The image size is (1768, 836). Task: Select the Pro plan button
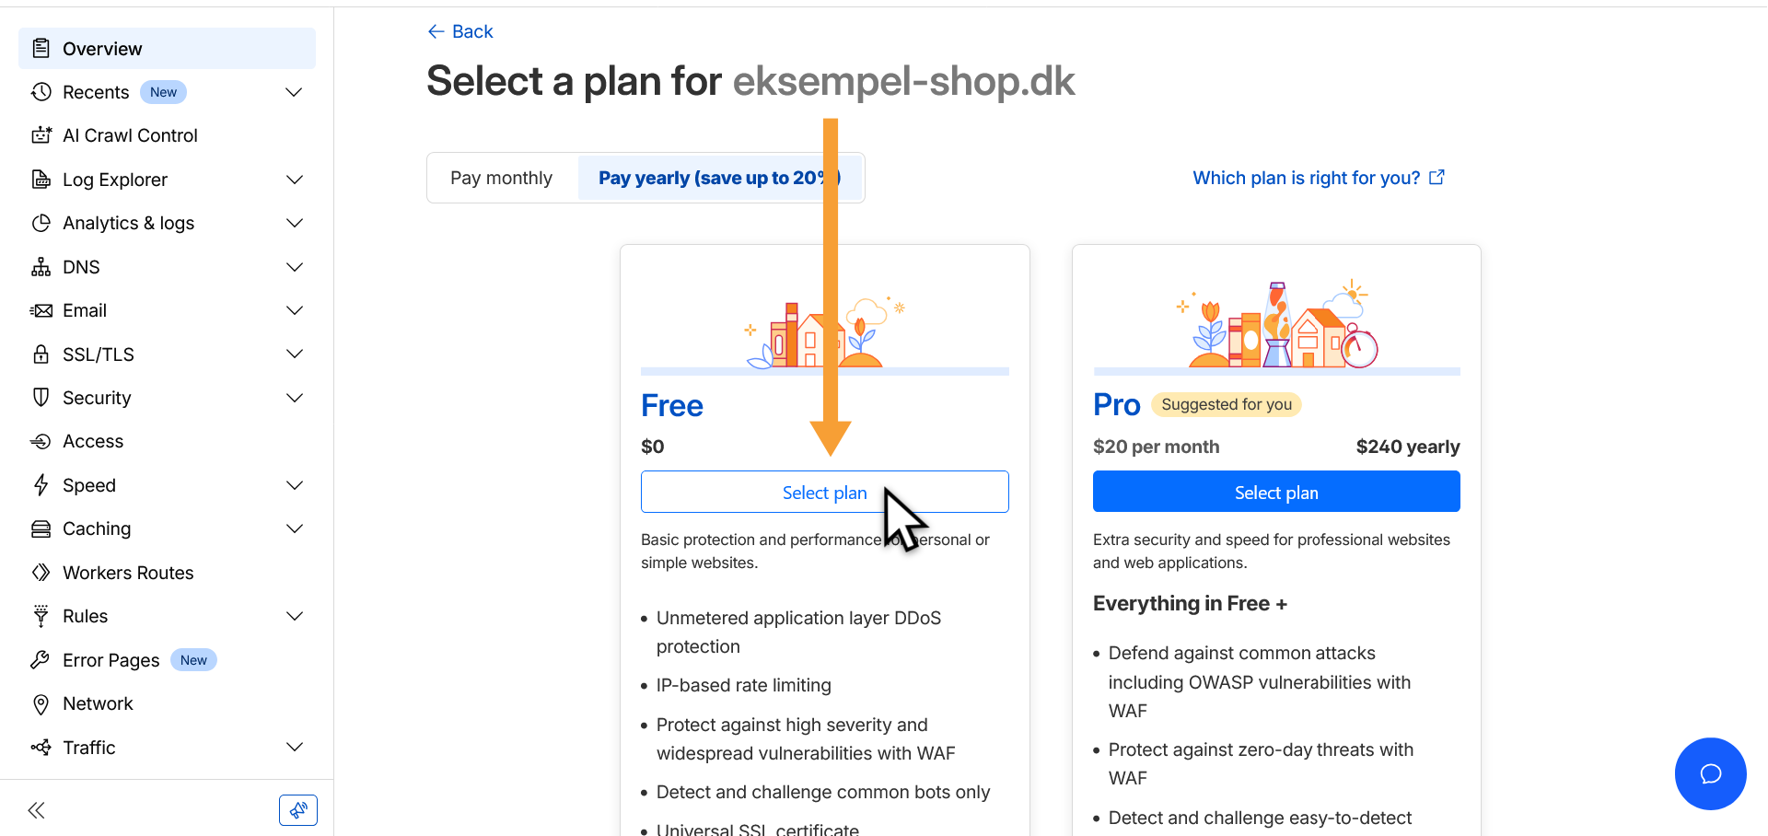tap(1276, 493)
